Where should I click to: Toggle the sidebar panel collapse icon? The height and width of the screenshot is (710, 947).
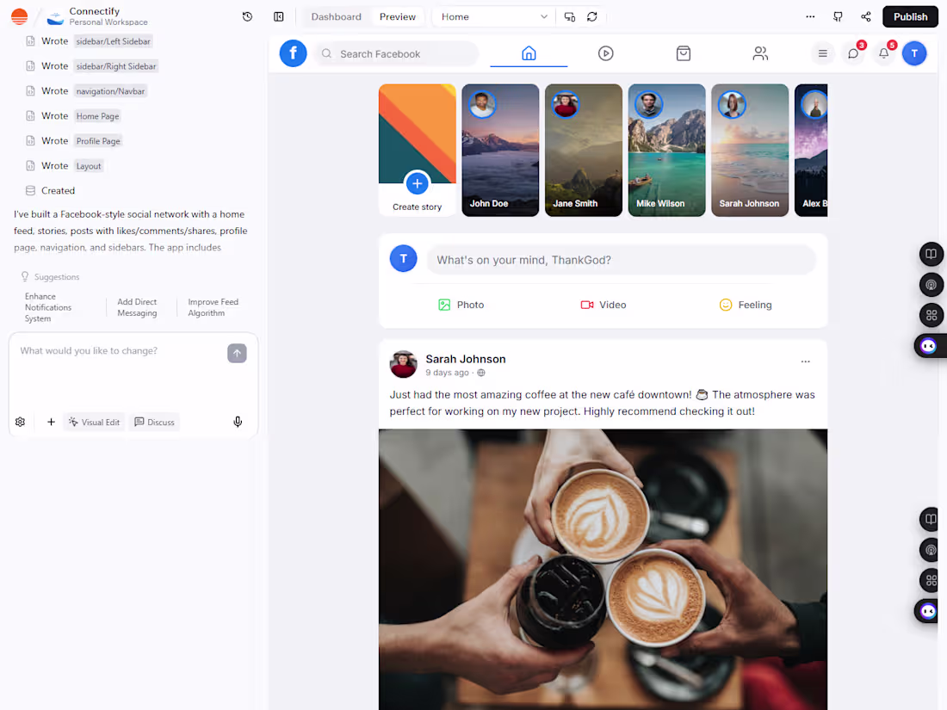coord(278,17)
